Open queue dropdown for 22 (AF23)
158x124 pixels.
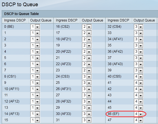87,64
